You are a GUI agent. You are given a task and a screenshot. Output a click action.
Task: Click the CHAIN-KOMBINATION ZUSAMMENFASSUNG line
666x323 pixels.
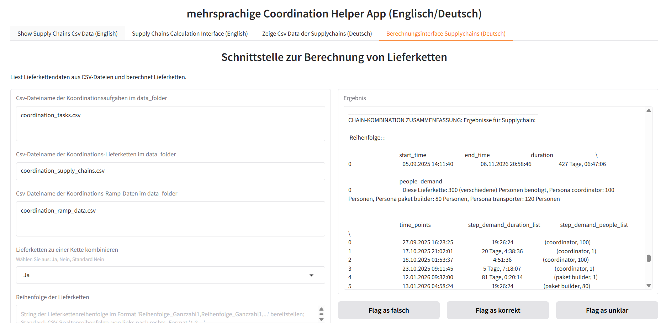[442, 120]
